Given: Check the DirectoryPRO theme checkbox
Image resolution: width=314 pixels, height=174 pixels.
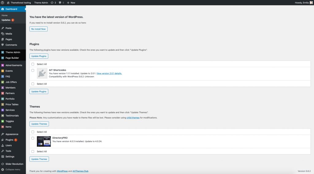Looking at the screenshot, I should pos(33,138).
